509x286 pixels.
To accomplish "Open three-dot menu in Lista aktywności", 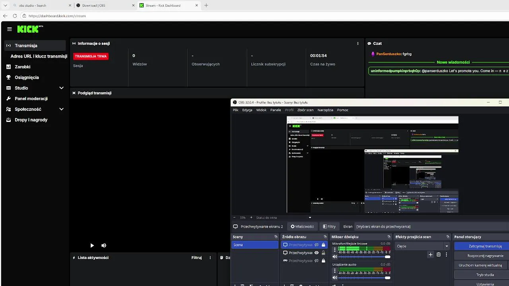I will point(210,258).
